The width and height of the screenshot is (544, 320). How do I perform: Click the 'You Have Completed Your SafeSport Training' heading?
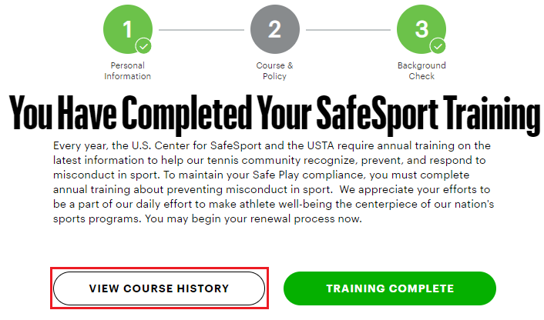(x=274, y=114)
